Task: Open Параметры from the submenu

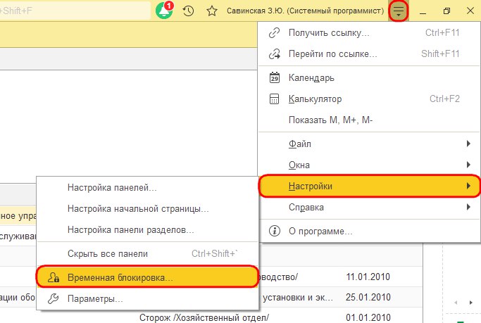Action: tap(147, 298)
